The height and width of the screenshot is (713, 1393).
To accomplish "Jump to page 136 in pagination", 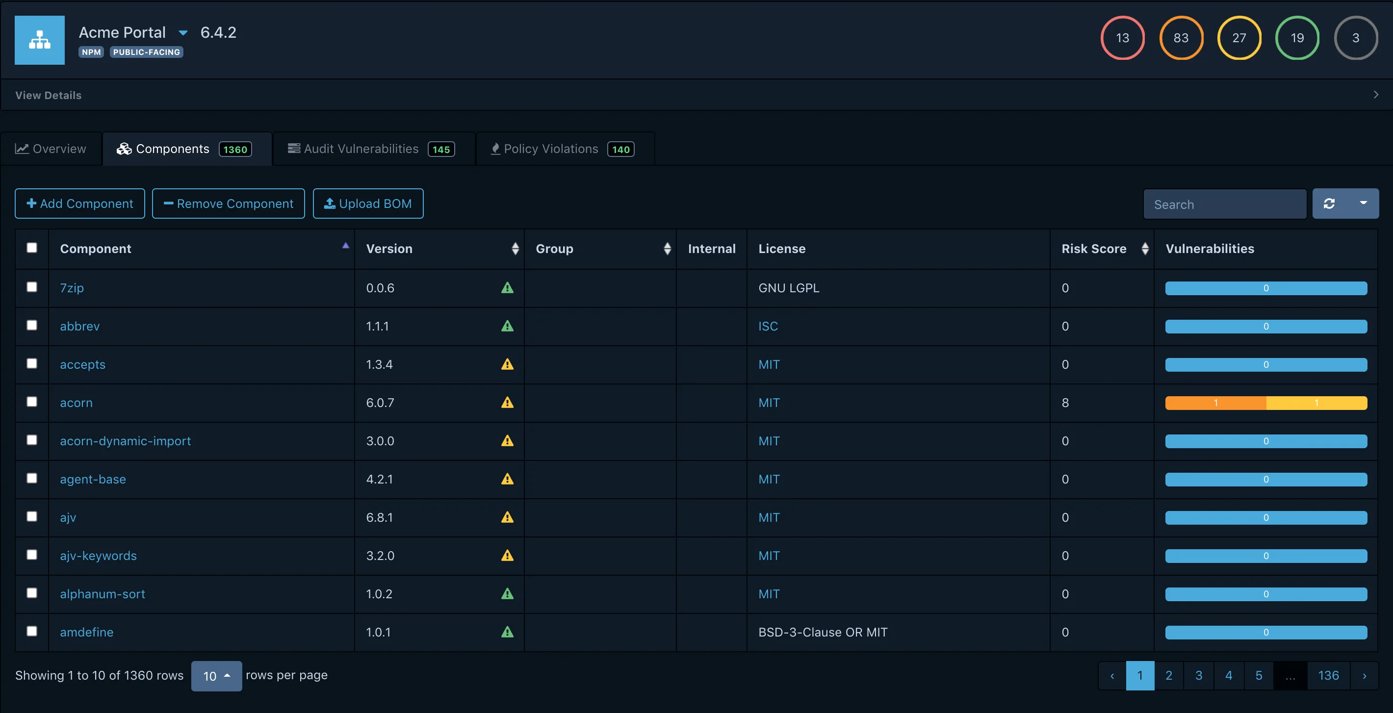I will click(1329, 675).
